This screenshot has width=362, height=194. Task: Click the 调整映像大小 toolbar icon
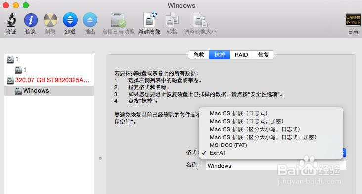click(x=200, y=20)
